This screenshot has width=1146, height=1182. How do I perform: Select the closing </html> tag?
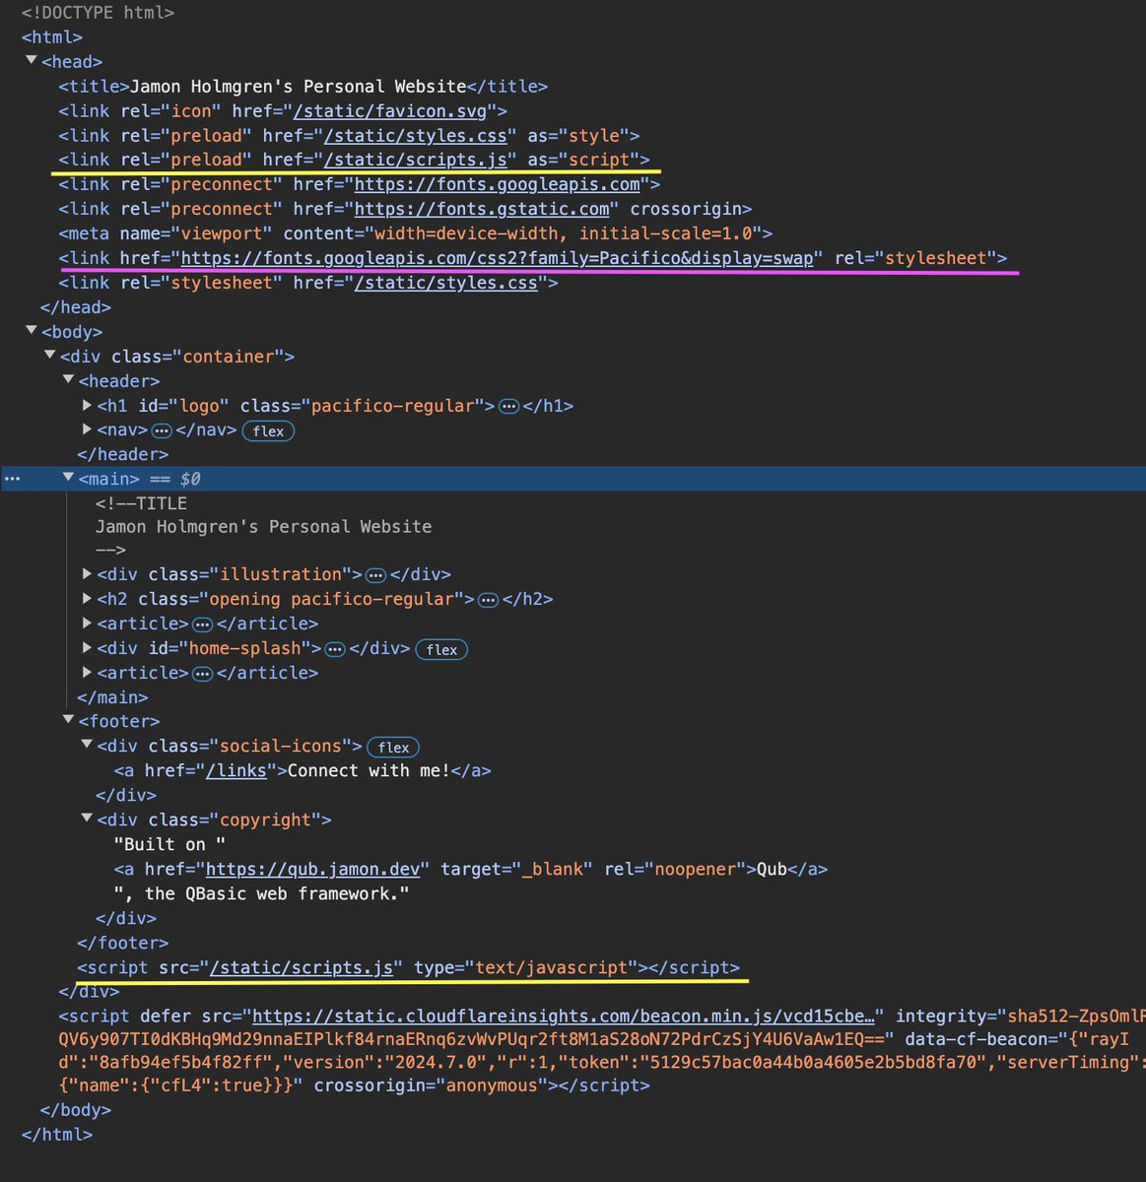click(57, 1135)
